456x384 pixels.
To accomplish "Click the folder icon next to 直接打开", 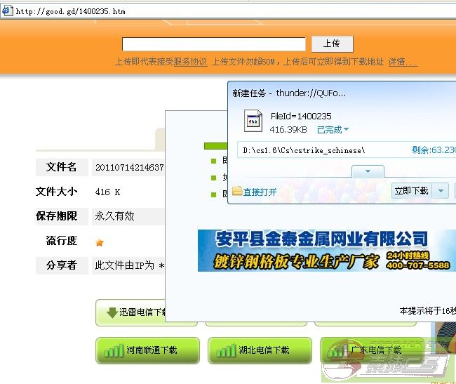I will pyautogui.click(x=237, y=191).
